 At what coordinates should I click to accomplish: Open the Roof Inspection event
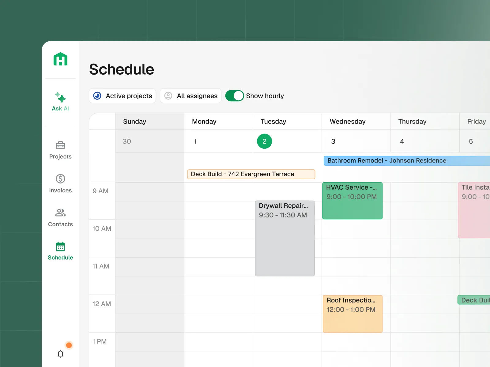point(352,314)
